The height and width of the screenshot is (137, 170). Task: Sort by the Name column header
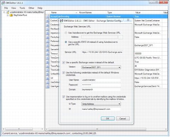pyautogui.click(x=64, y=12)
